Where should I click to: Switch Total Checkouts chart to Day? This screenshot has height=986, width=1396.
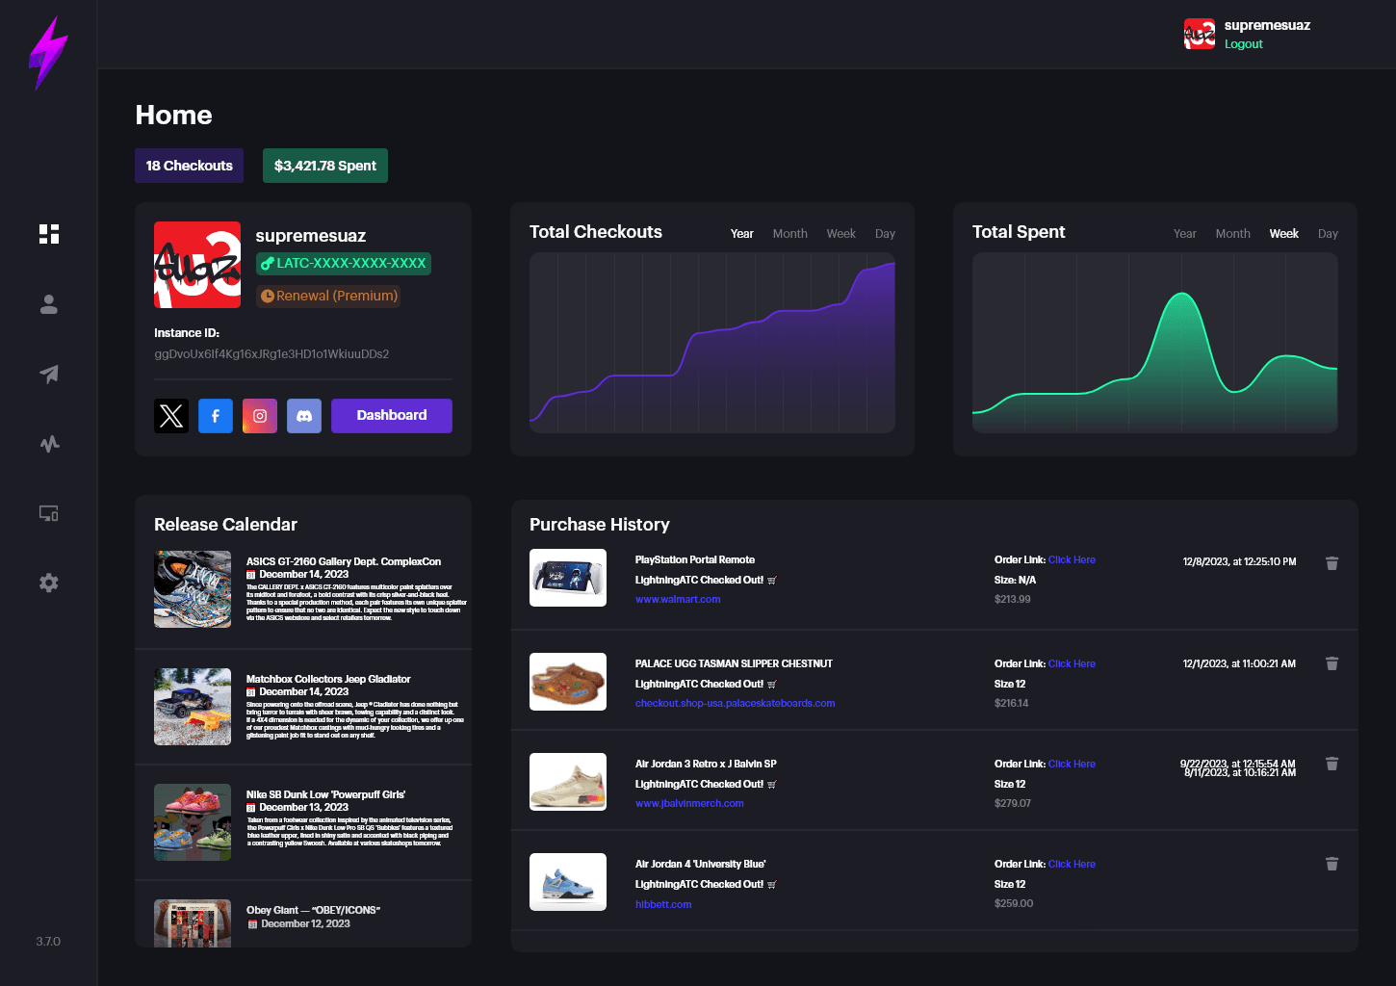pos(885,234)
